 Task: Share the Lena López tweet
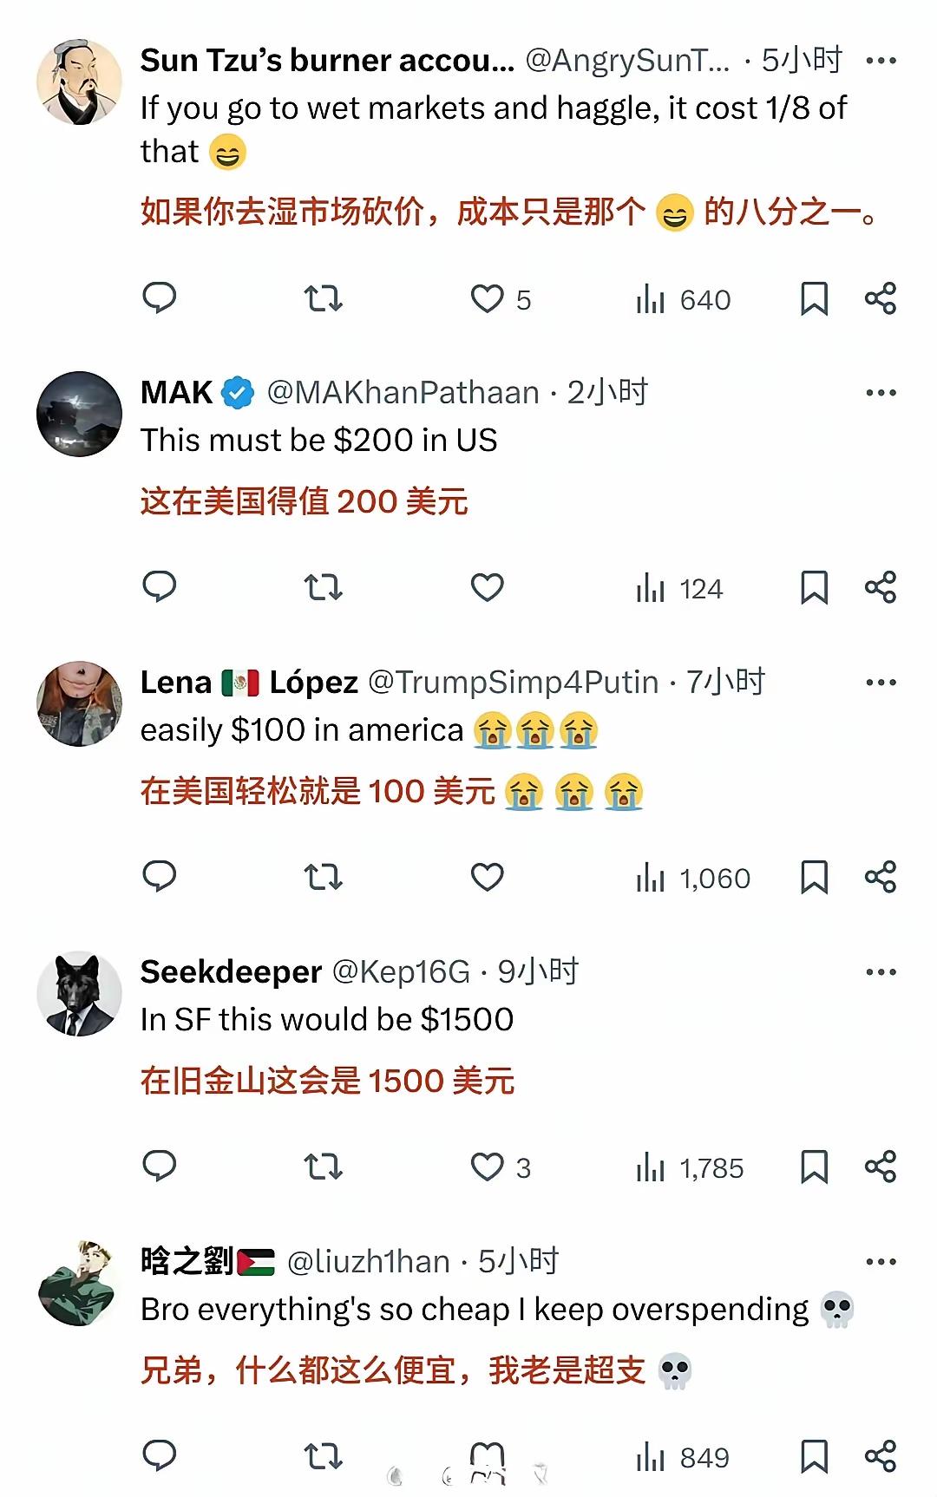[881, 877]
